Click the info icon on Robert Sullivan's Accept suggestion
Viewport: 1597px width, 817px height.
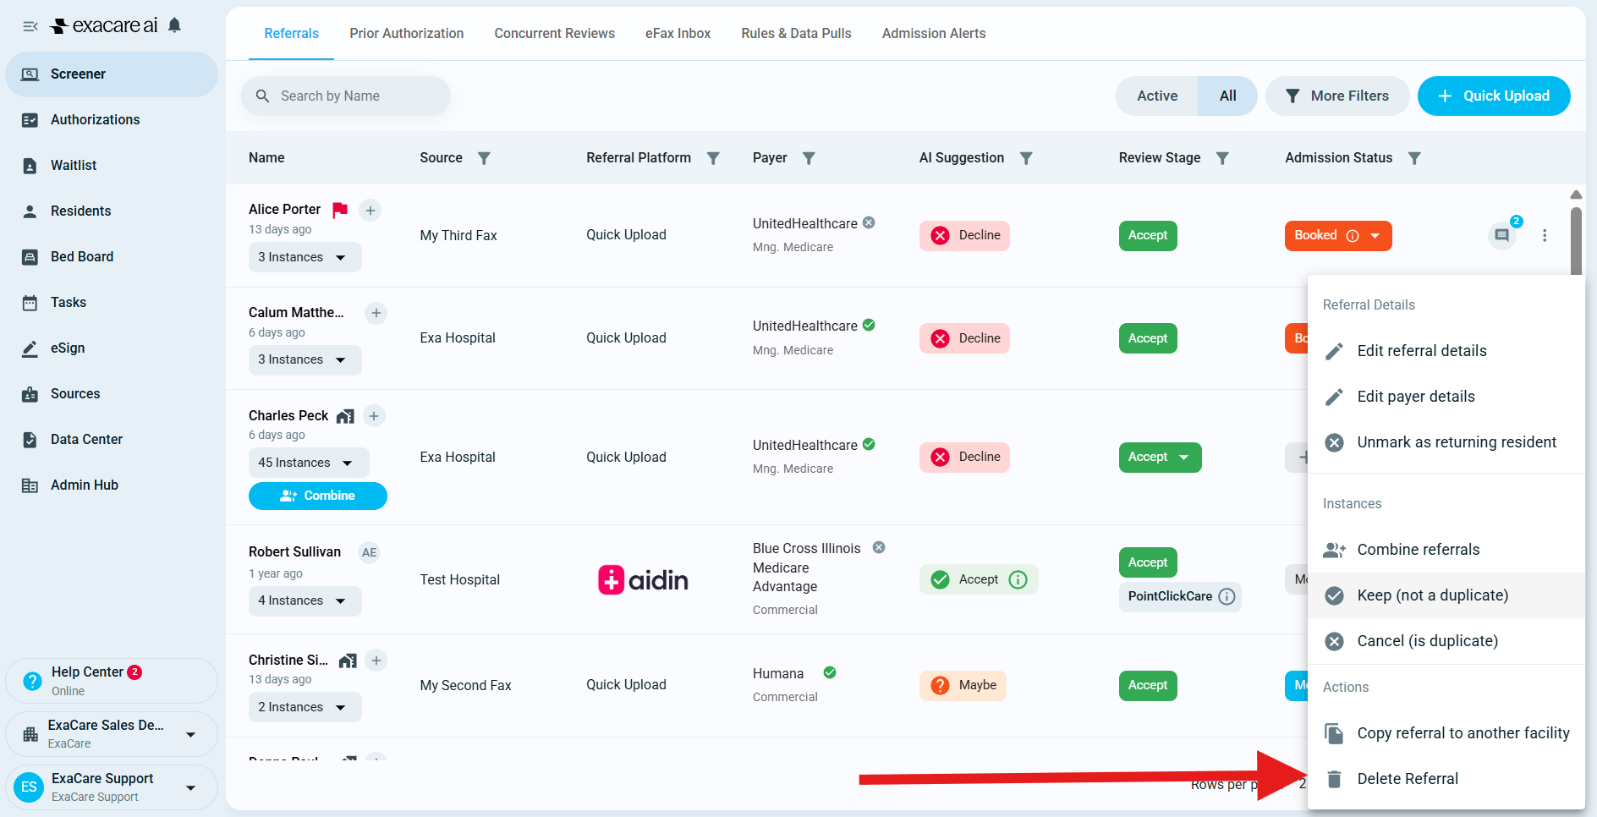point(1018,579)
